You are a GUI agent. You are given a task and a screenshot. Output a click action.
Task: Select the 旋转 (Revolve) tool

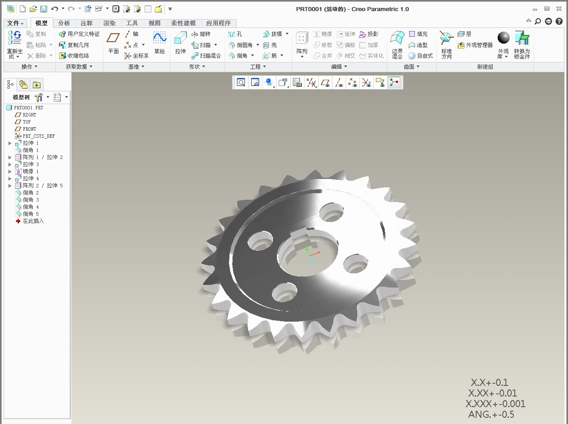pyautogui.click(x=201, y=34)
